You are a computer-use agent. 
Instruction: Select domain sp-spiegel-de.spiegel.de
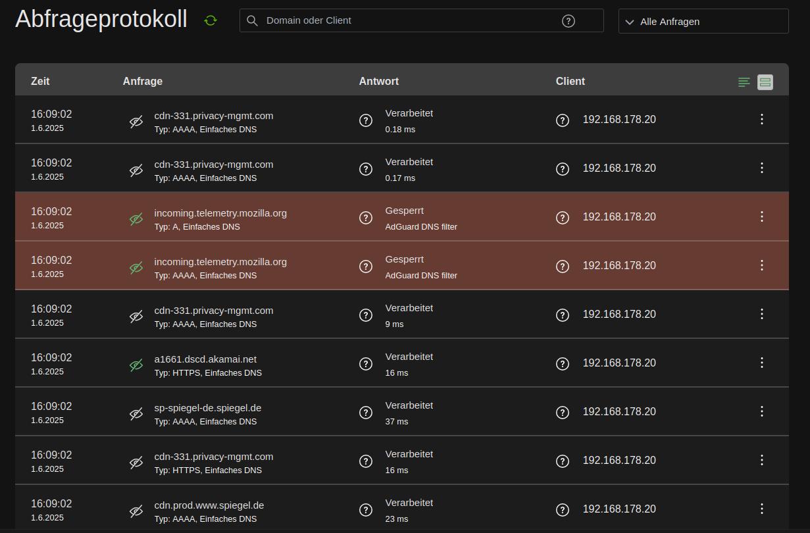(208, 408)
